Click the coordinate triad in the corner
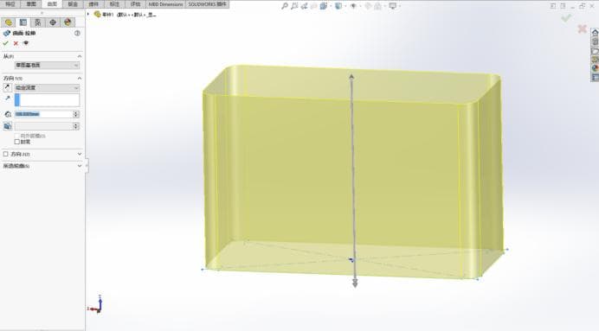The width and height of the screenshot is (599, 331). 95,304
